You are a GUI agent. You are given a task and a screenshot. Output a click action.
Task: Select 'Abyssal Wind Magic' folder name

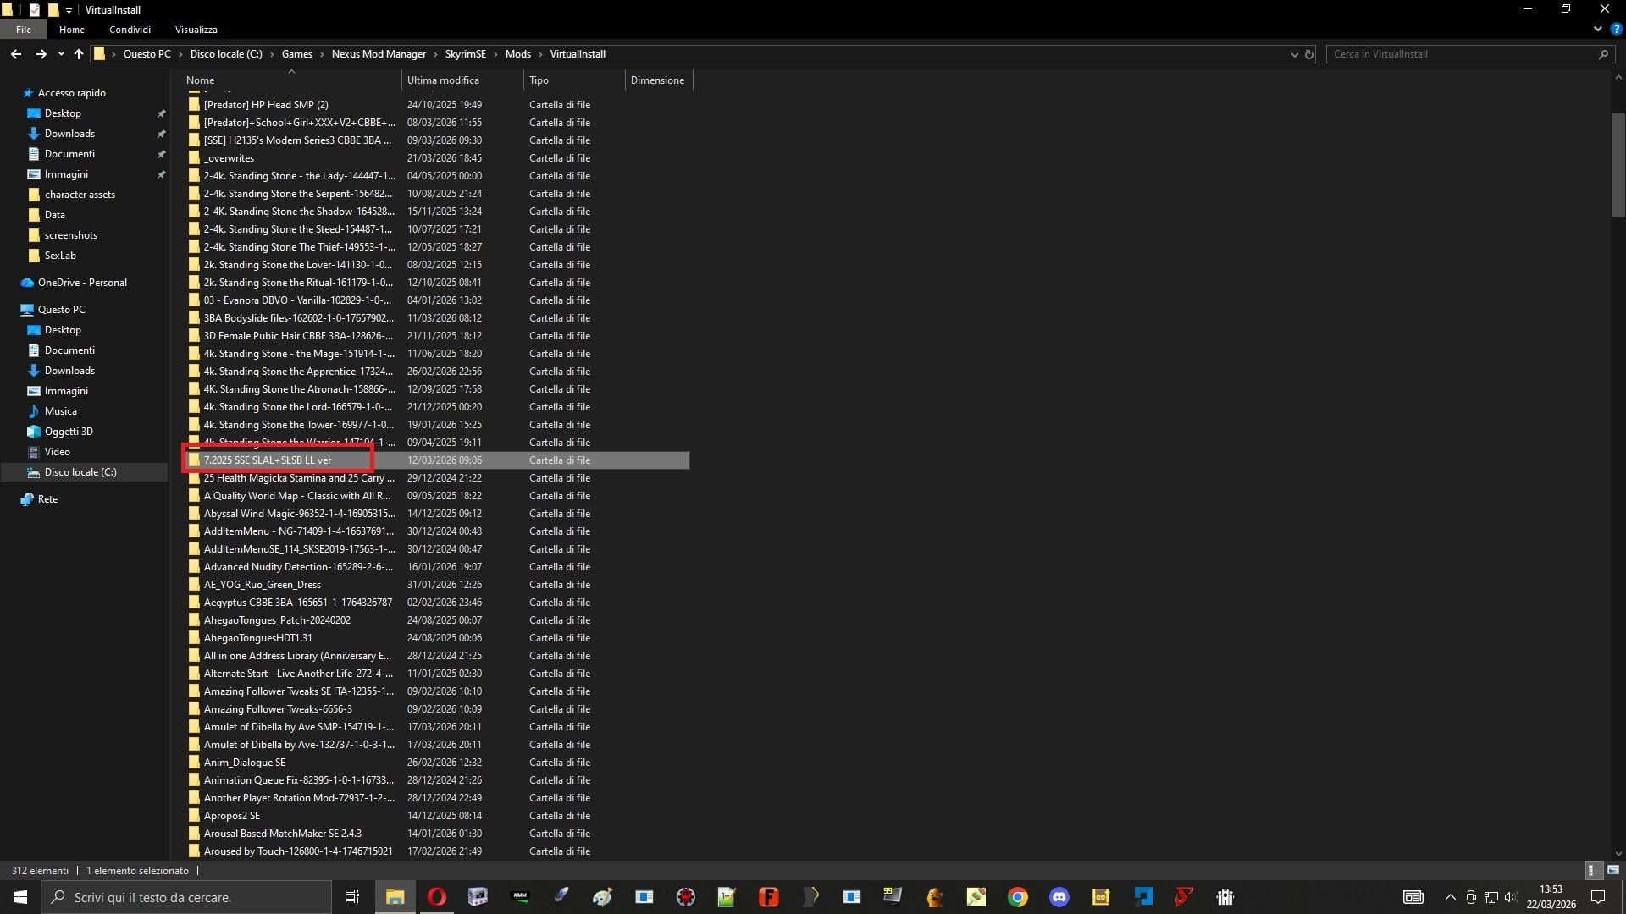[x=300, y=514]
